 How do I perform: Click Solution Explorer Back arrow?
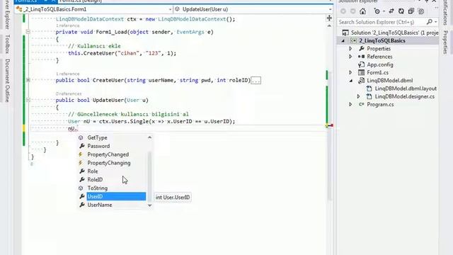coord(343,11)
